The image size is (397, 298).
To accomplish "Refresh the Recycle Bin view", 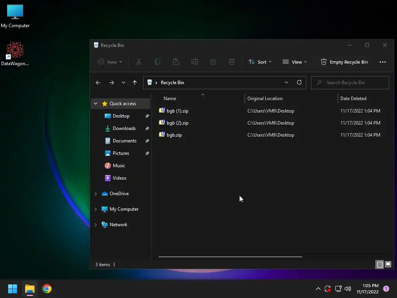I will coord(299,82).
